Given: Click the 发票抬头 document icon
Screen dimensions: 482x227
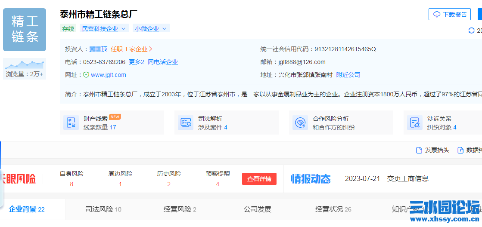Looking at the screenshot, I should pyautogui.click(x=419, y=150).
